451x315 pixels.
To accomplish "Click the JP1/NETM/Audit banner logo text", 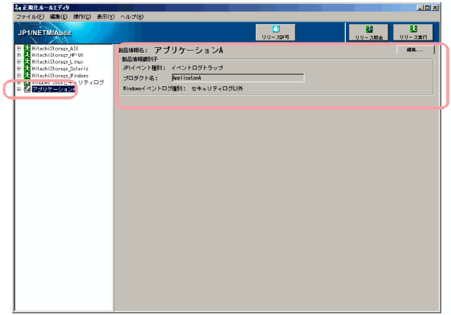I will (44, 33).
